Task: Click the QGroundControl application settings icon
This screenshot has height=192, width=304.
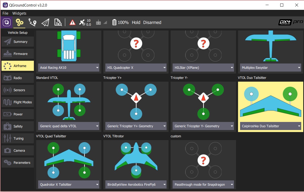Action: click(7, 22)
